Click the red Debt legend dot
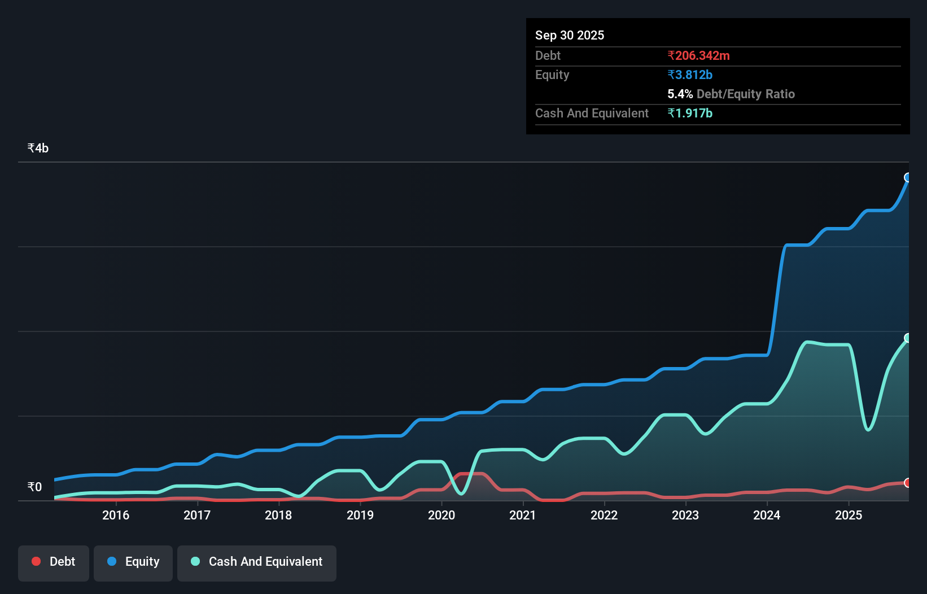Image resolution: width=927 pixels, height=594 pixels. 36,561
